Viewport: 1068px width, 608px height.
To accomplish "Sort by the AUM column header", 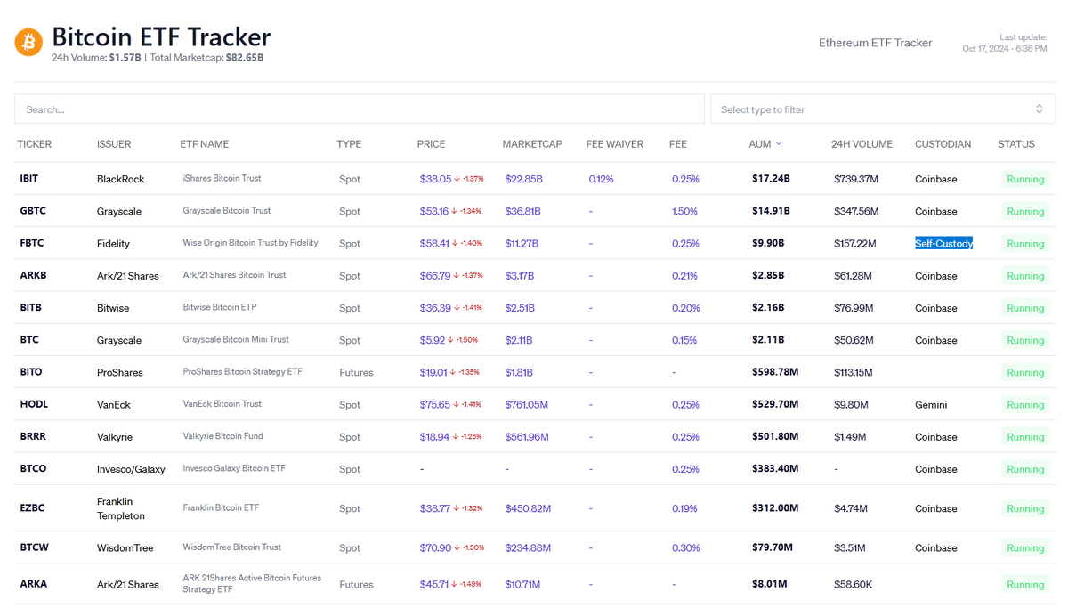I will 760,144.
